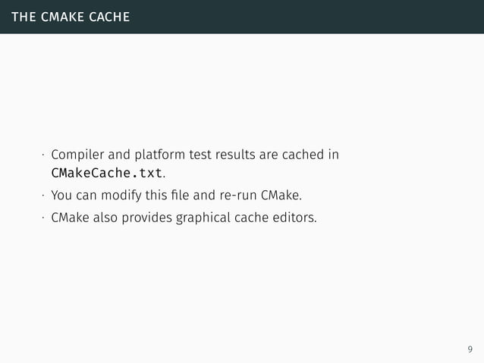484x363 pixels.
Task: Select the word "Compiler" in first bullet
Action: coord(74,156)
